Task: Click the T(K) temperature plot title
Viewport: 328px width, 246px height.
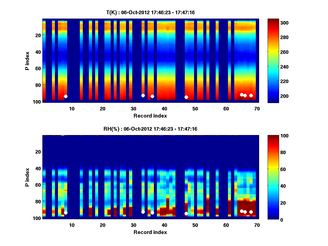Action: (x=150, y=12)
